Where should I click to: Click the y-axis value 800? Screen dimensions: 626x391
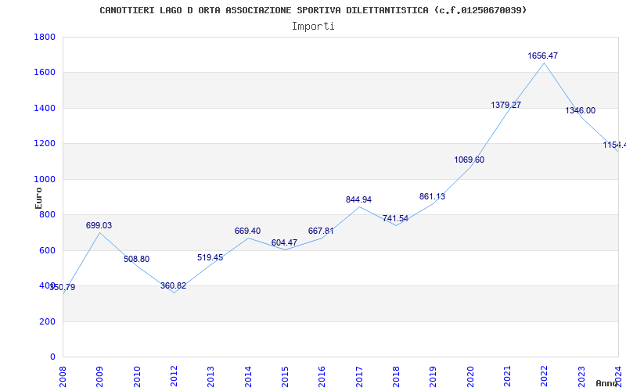[47, 214]
